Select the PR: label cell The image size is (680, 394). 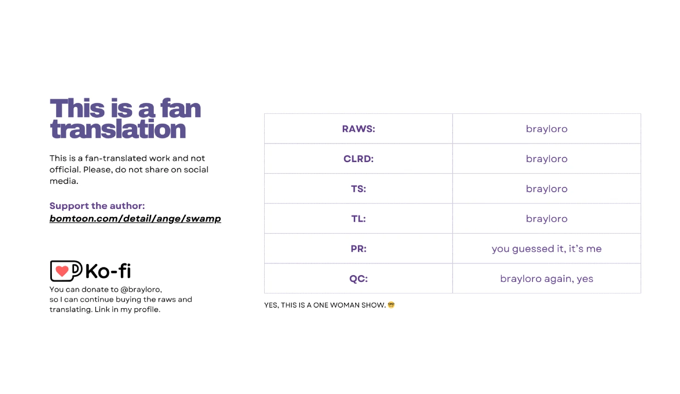point(358,249)
